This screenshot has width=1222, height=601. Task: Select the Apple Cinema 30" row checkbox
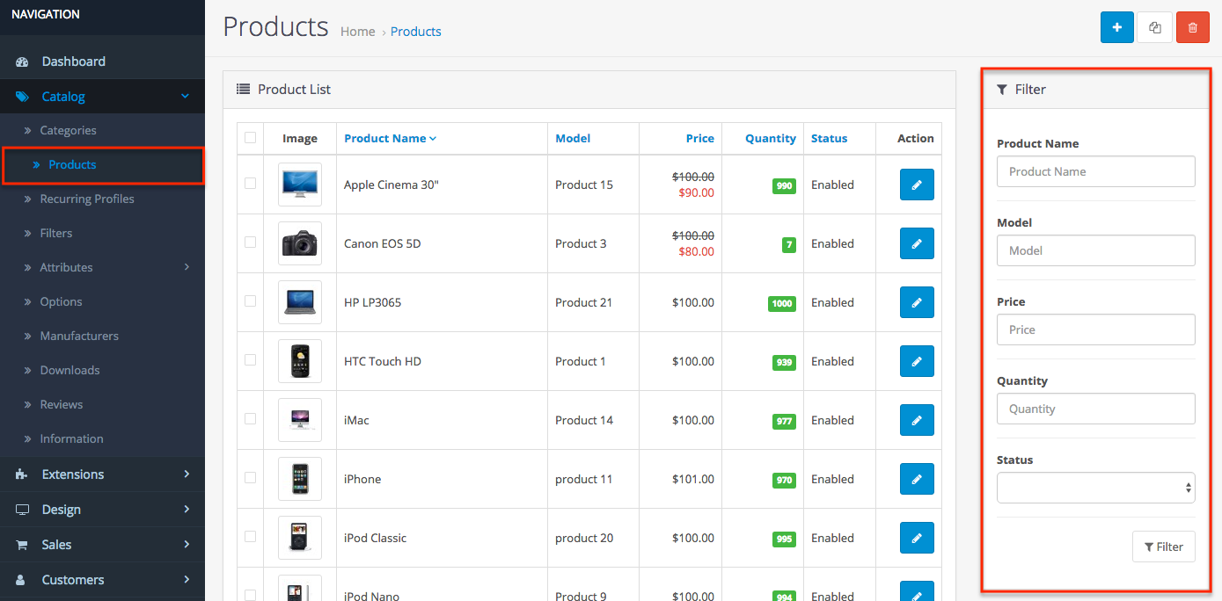pos(251,183)
